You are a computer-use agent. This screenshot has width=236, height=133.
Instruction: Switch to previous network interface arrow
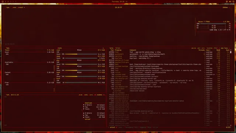[x=95, y=95]
